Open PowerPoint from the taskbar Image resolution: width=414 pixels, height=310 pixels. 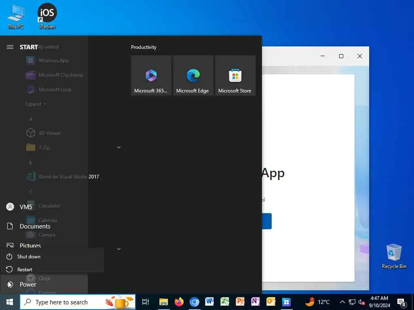(240, 302)
